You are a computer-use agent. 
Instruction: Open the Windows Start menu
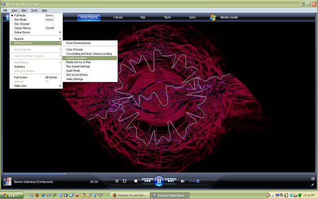[12, 196]
